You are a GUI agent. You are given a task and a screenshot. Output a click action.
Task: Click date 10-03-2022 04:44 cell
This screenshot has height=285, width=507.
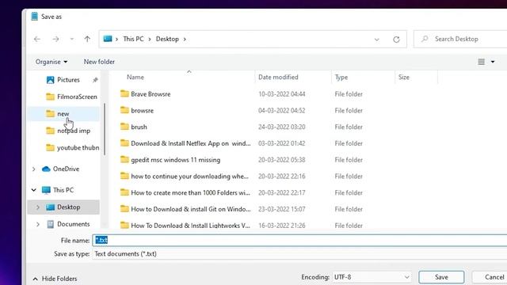282,94
